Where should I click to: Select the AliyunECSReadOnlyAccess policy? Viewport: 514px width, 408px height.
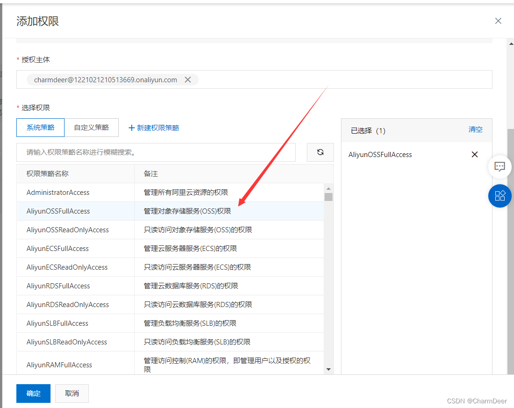(x=170, y=267)
